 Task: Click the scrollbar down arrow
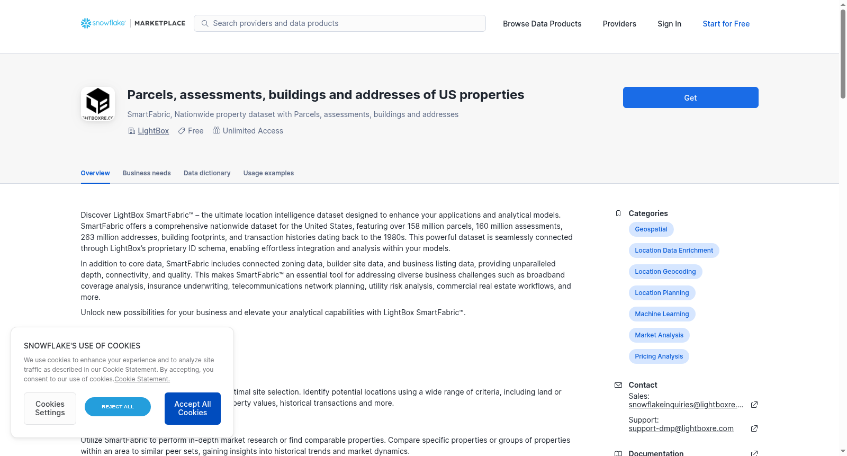click(843, 452)
